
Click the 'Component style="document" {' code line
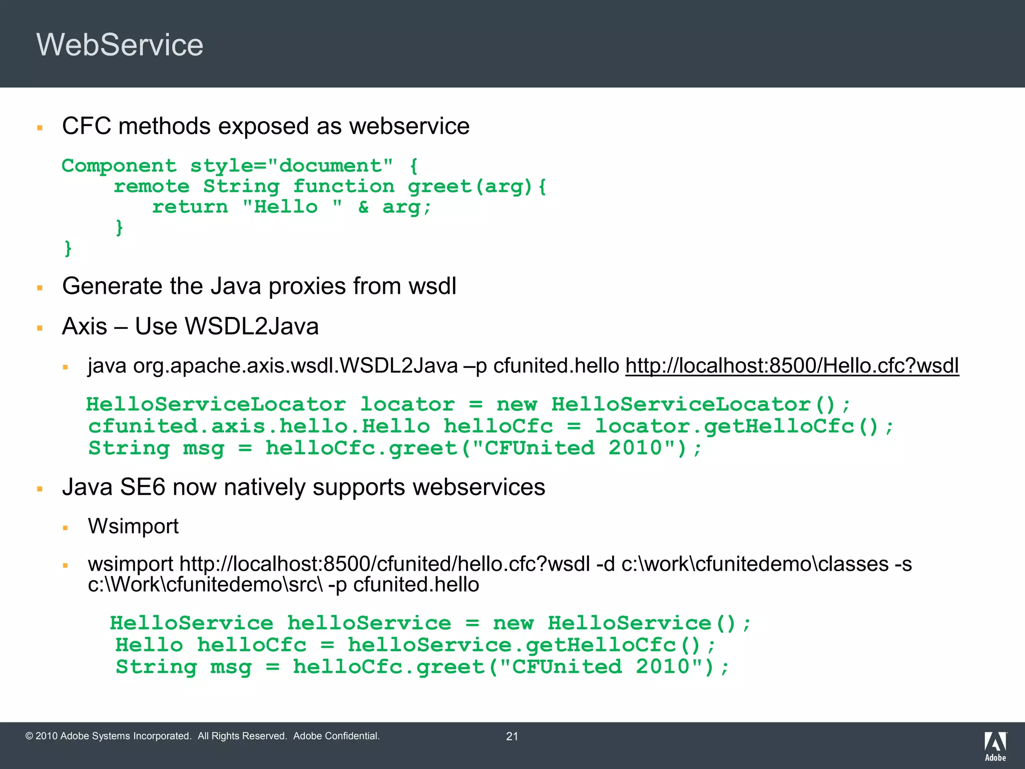(240, 166)
